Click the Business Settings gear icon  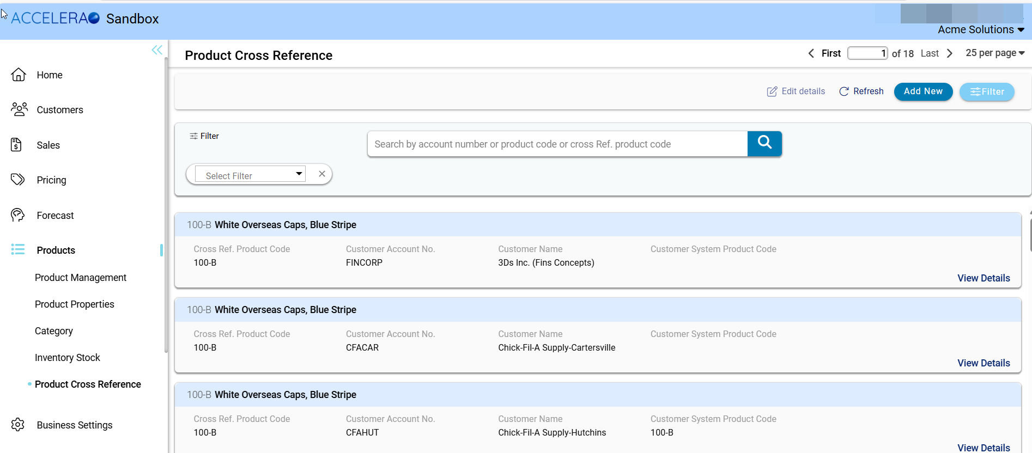[x=18, y=425]
